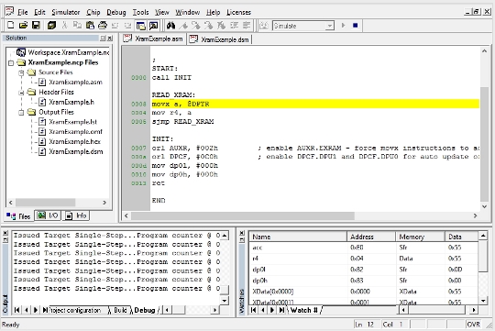Click the Open file folder icon

tap(23, 26)
